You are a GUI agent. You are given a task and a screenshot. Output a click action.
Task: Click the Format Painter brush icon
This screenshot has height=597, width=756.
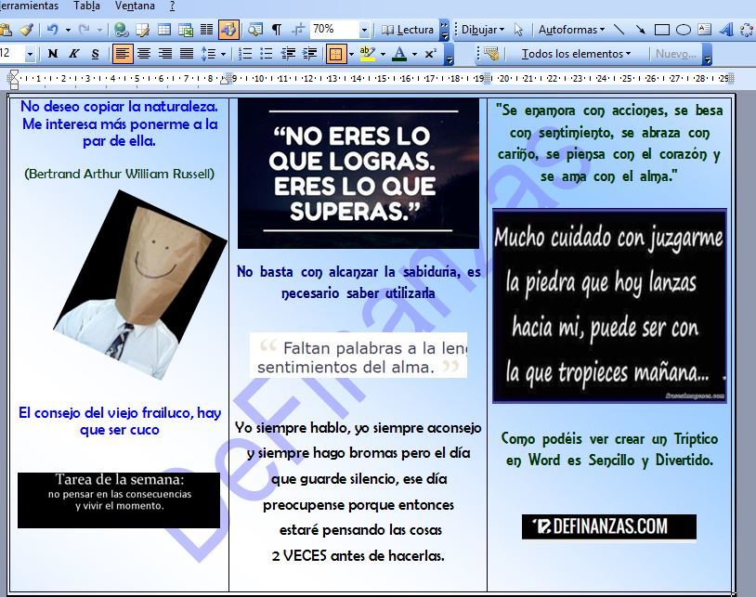pos(26,30)
